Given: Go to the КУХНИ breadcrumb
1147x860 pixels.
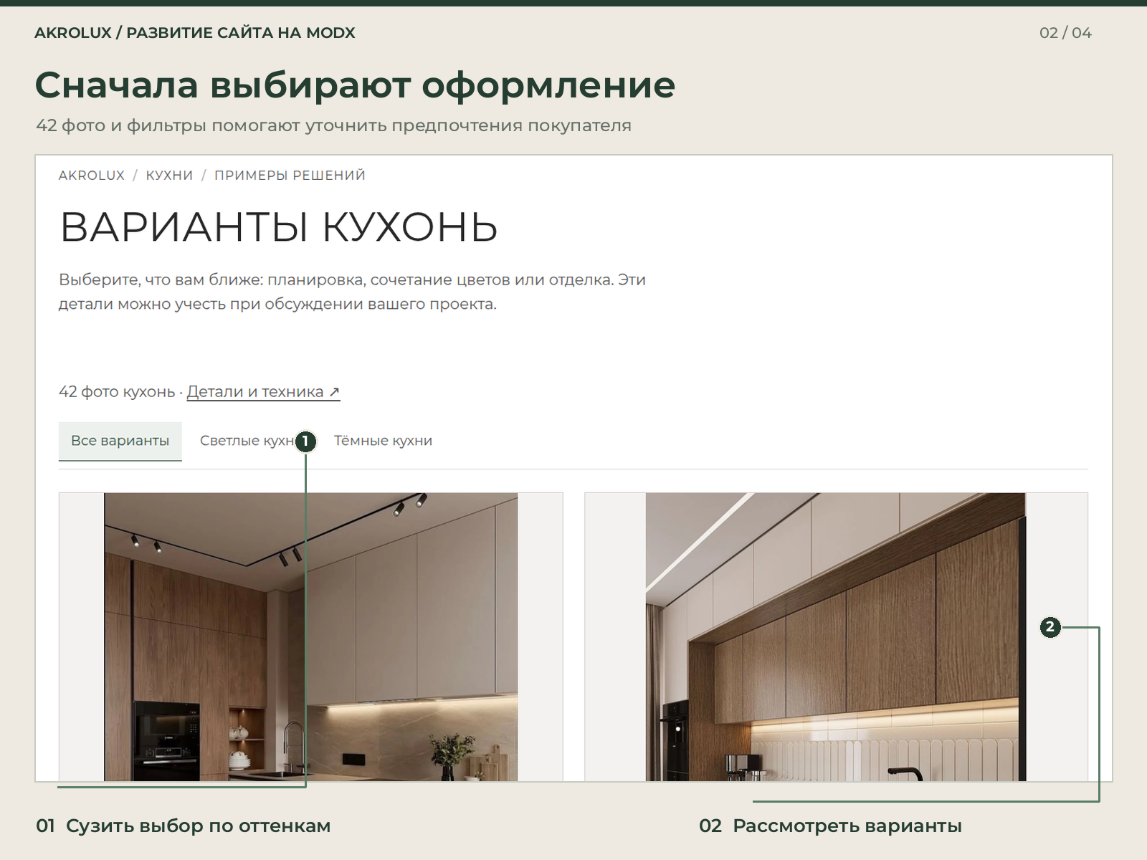Looking at the screenshot, I should tap(169, 176).
